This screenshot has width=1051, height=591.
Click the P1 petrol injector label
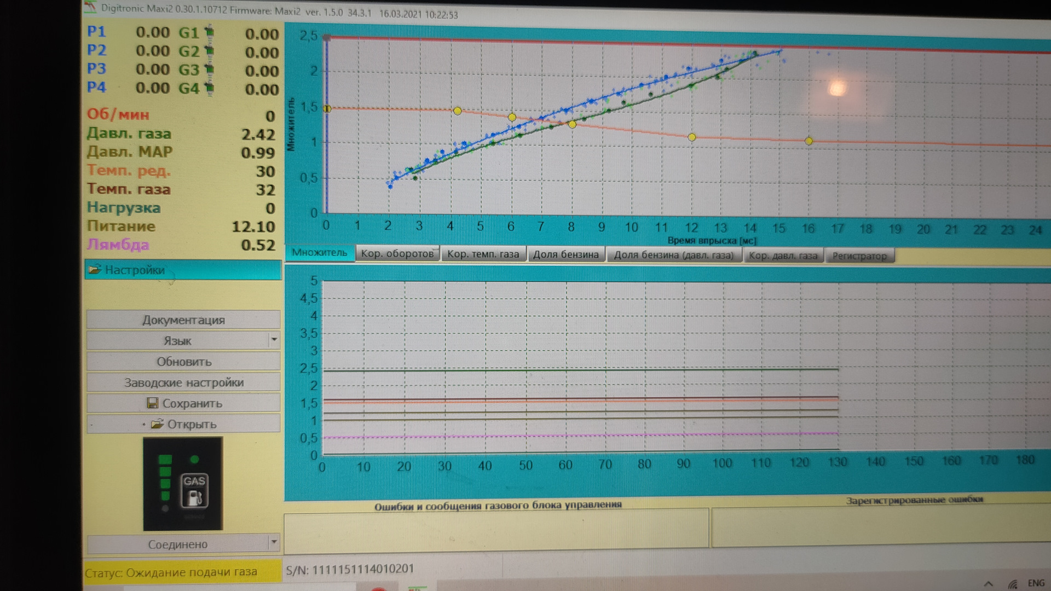click(96, 32)
